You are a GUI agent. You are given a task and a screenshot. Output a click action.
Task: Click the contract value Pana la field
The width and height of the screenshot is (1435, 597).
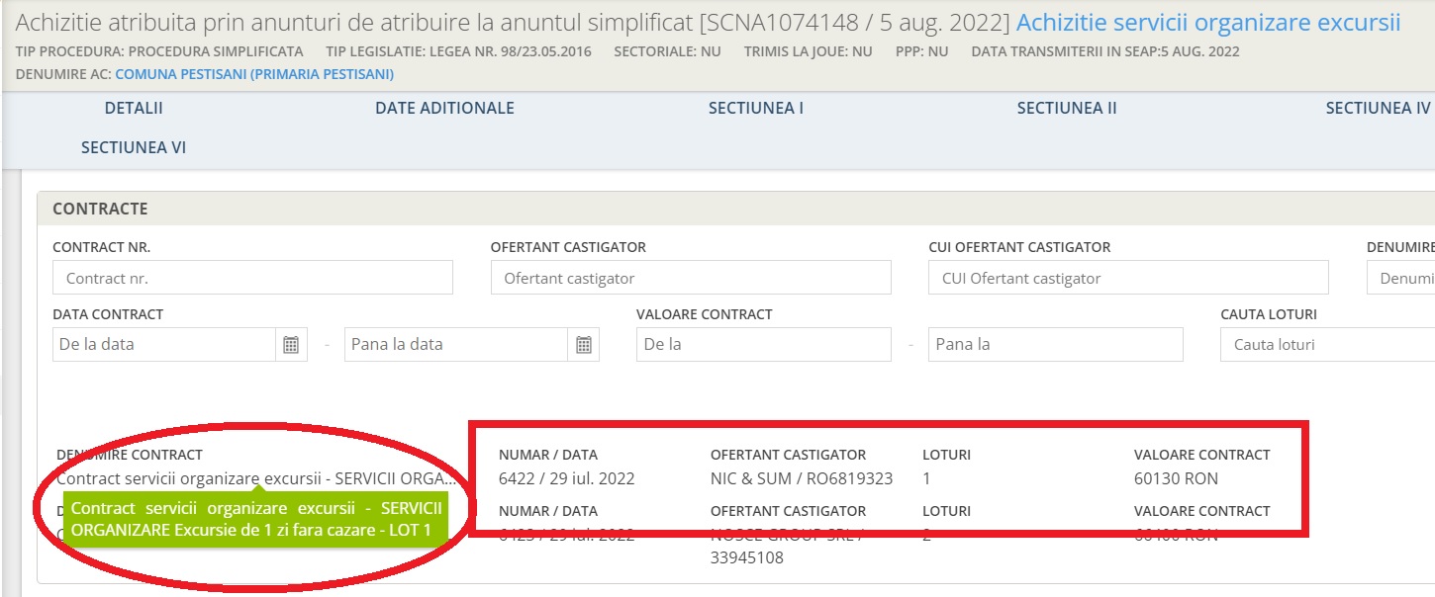pyautogui.click(x=1056, y=344)
